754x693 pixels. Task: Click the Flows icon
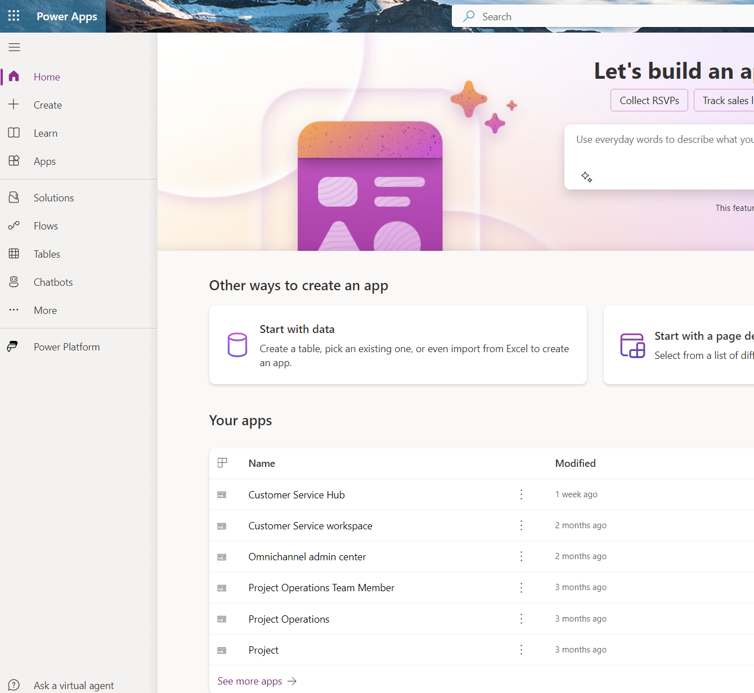point(14,226)
